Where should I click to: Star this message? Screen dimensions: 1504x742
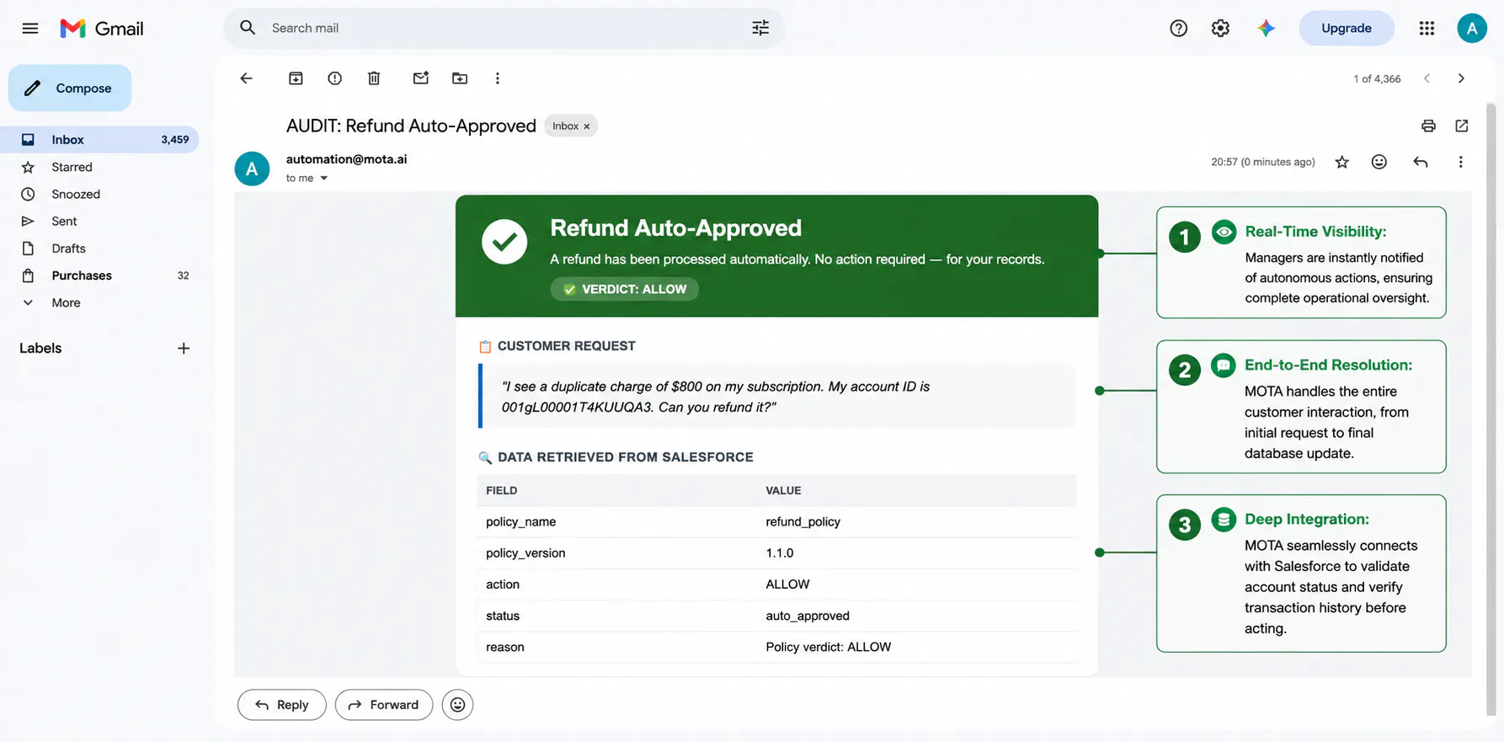point(1342,162)
